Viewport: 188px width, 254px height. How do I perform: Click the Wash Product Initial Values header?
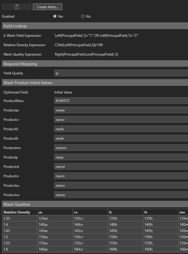tap(94, 83)
